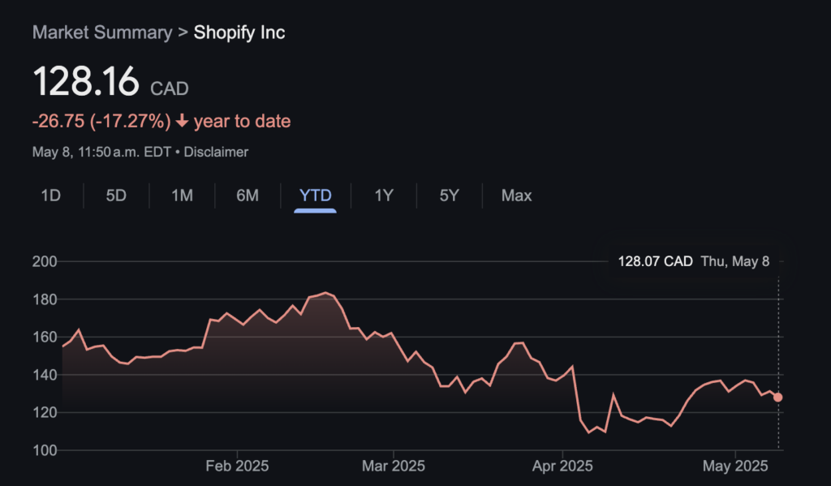Show the 5Y price chart
The height and width of the screenshot is (486, 831).
(449, 196)
